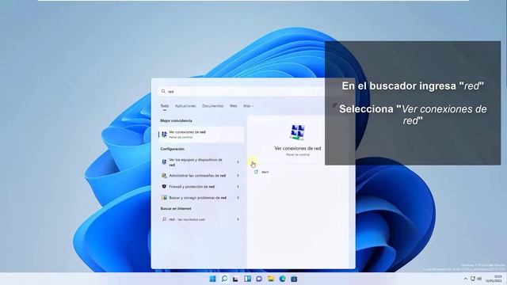
Task: Click the open icon beside 'Abrir'
Action: pyautogui.click(x=256, y=173)
